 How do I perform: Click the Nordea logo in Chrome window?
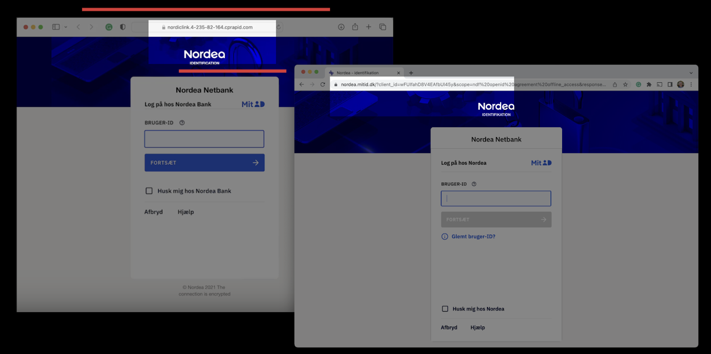(496, 109)
